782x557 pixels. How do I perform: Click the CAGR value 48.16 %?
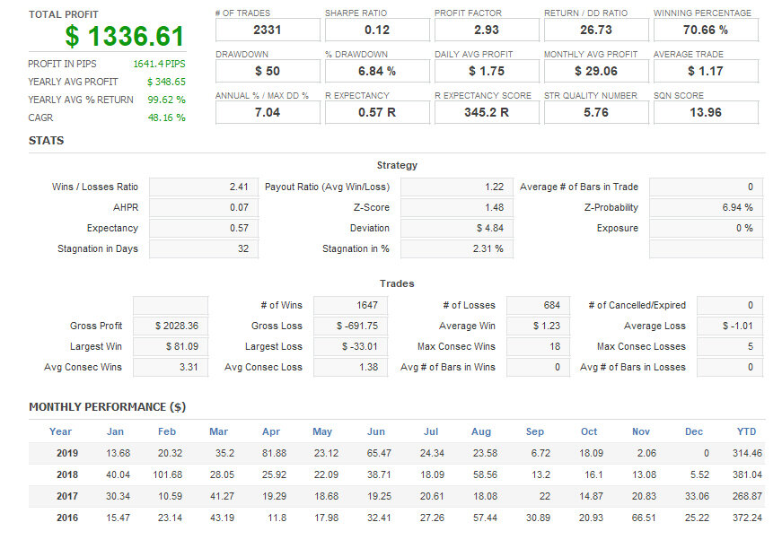tap(167, 117)
